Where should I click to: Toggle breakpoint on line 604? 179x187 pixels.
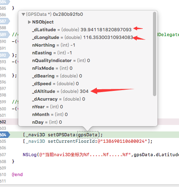[5, 135]
